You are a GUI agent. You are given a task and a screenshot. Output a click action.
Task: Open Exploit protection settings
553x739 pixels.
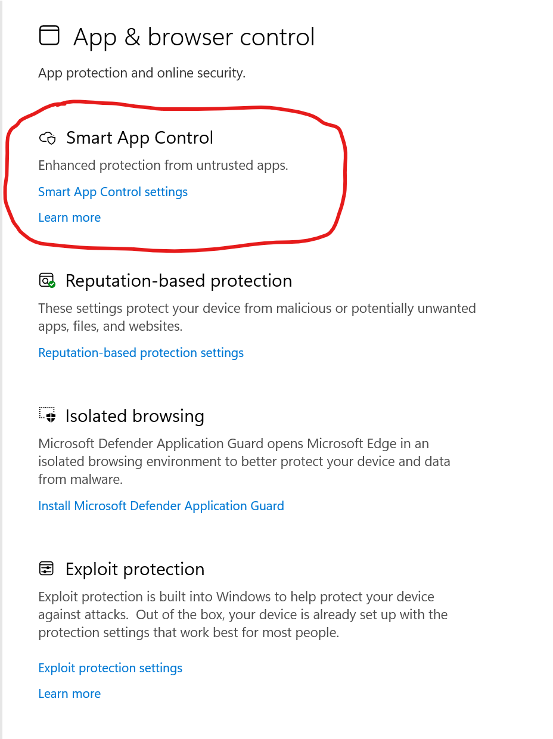click(110, 668)
